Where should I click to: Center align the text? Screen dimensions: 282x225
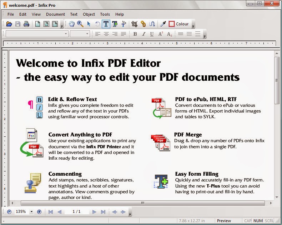click(x=106, y=34)
